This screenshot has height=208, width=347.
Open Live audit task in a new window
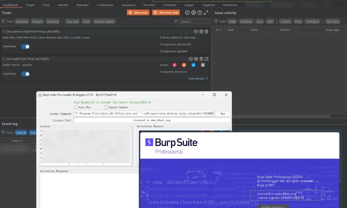206,59
